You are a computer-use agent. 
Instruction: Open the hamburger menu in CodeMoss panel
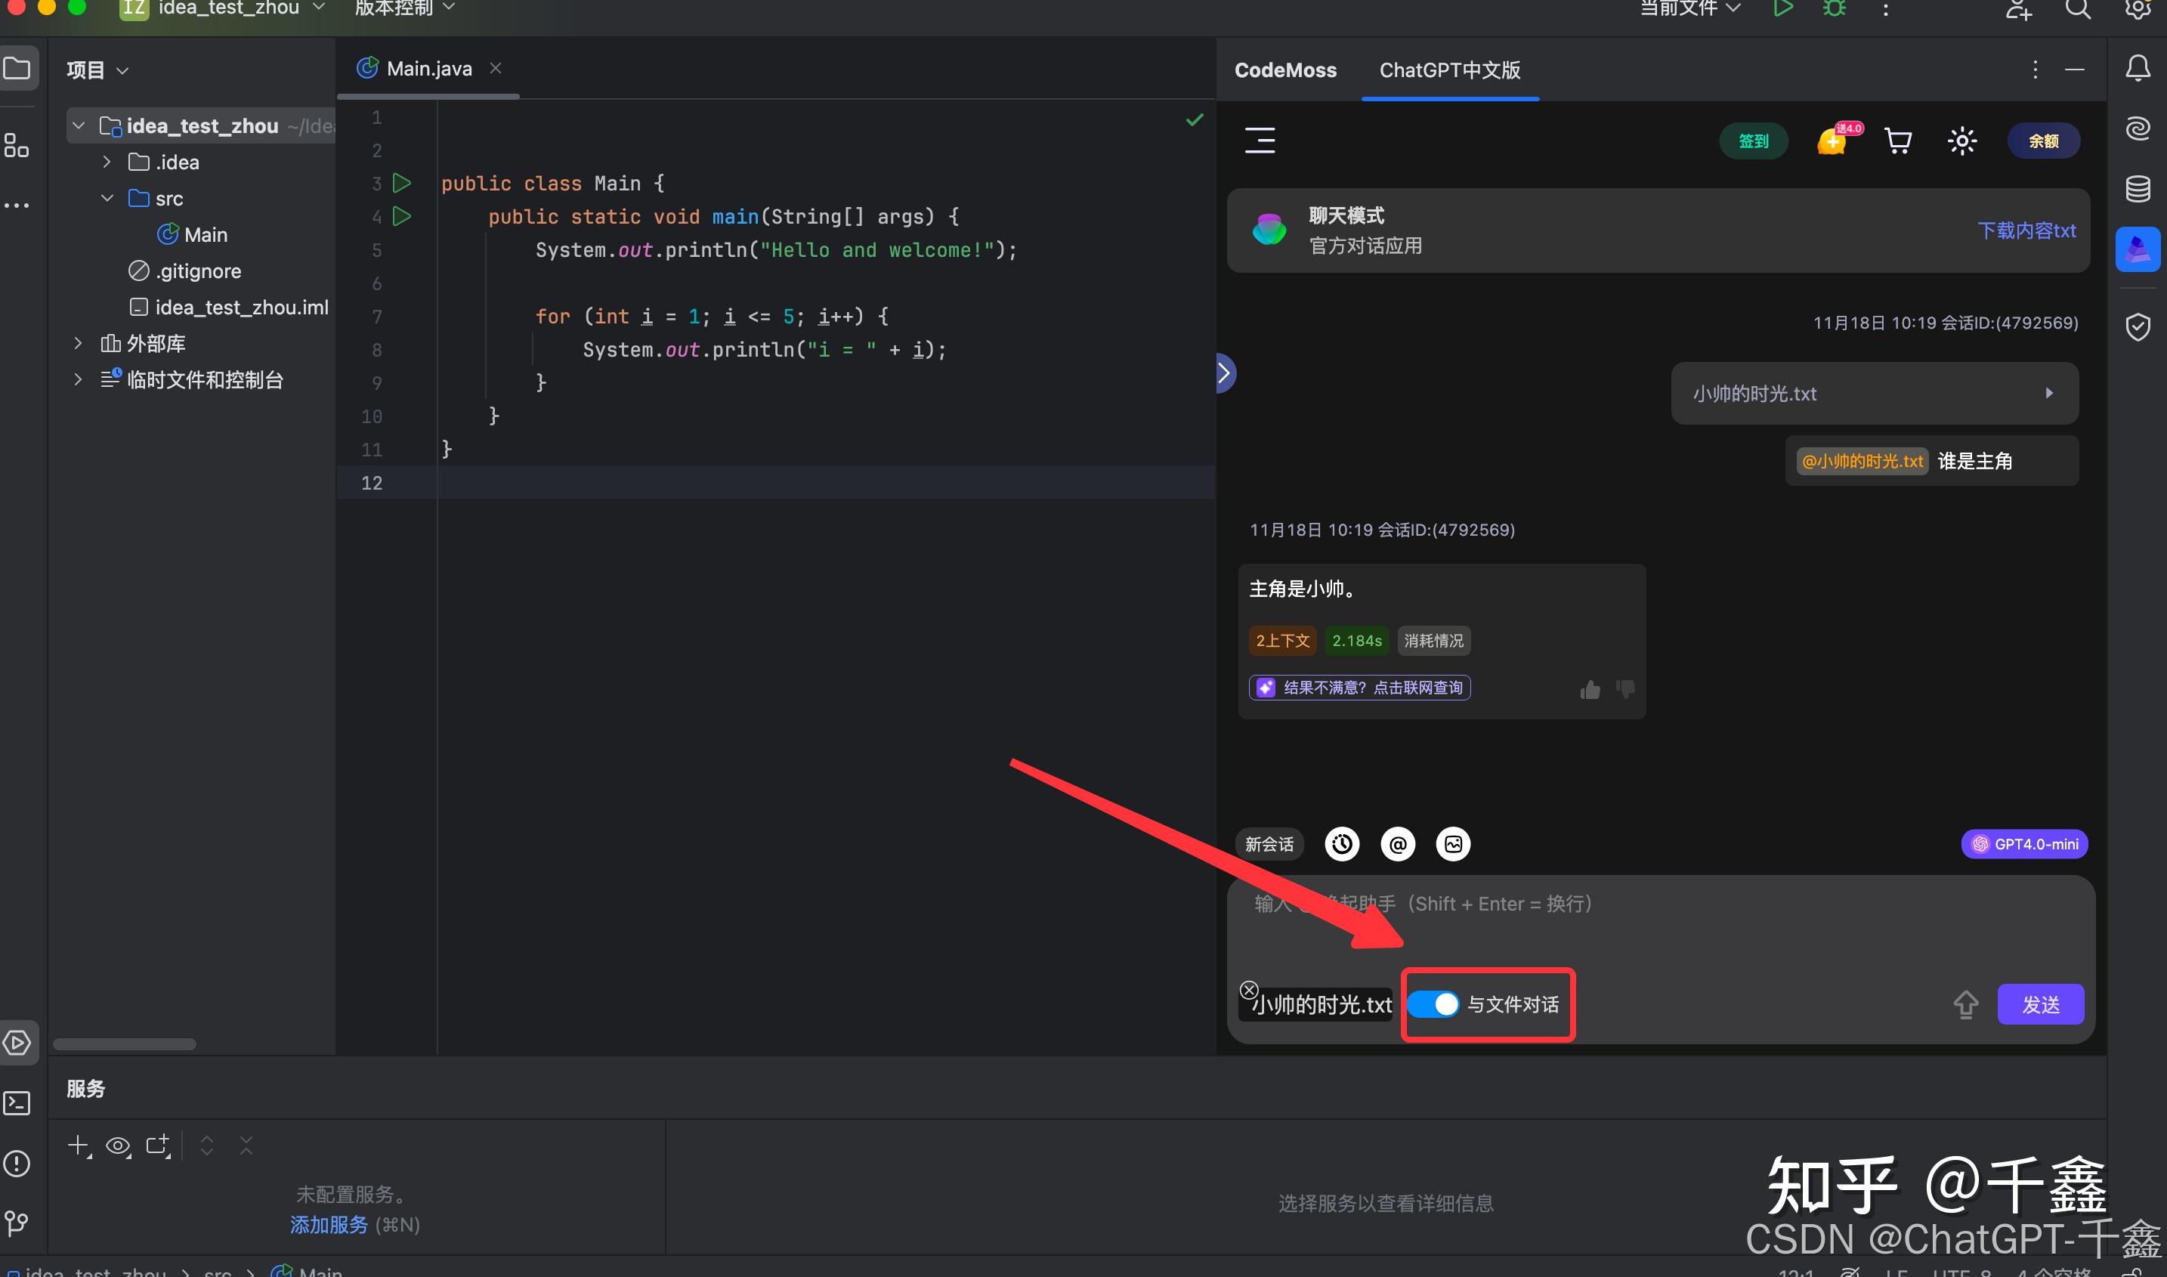[1260, 141]
